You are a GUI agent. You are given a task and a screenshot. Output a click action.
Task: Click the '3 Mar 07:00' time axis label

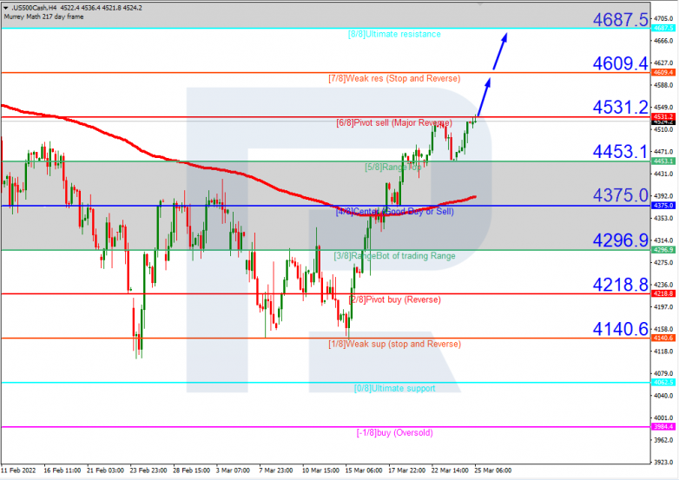233,470
